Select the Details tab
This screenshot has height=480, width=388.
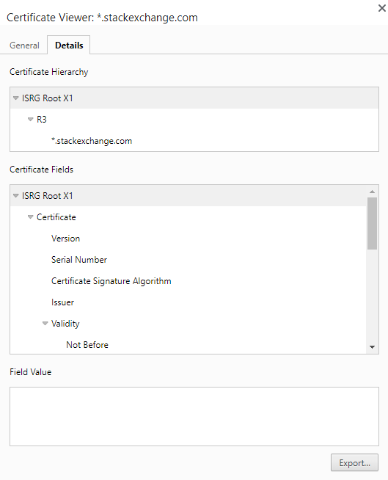pyautogui.click(x=69, y=45)
